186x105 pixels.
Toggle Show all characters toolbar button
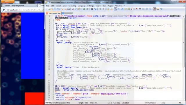coord(119,9)
